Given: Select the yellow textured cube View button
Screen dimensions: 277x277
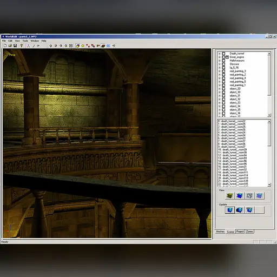Looking at the screenshot, I should coord(230,196).
